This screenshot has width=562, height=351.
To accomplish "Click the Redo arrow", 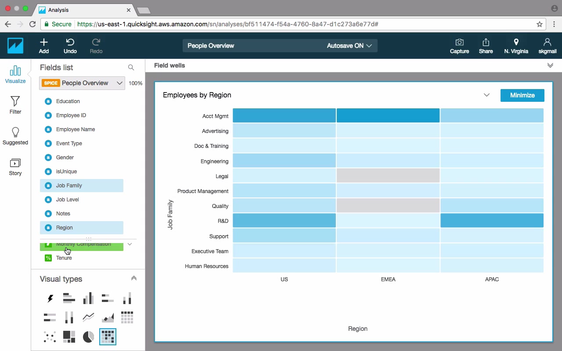I will [x=96, y=42].
